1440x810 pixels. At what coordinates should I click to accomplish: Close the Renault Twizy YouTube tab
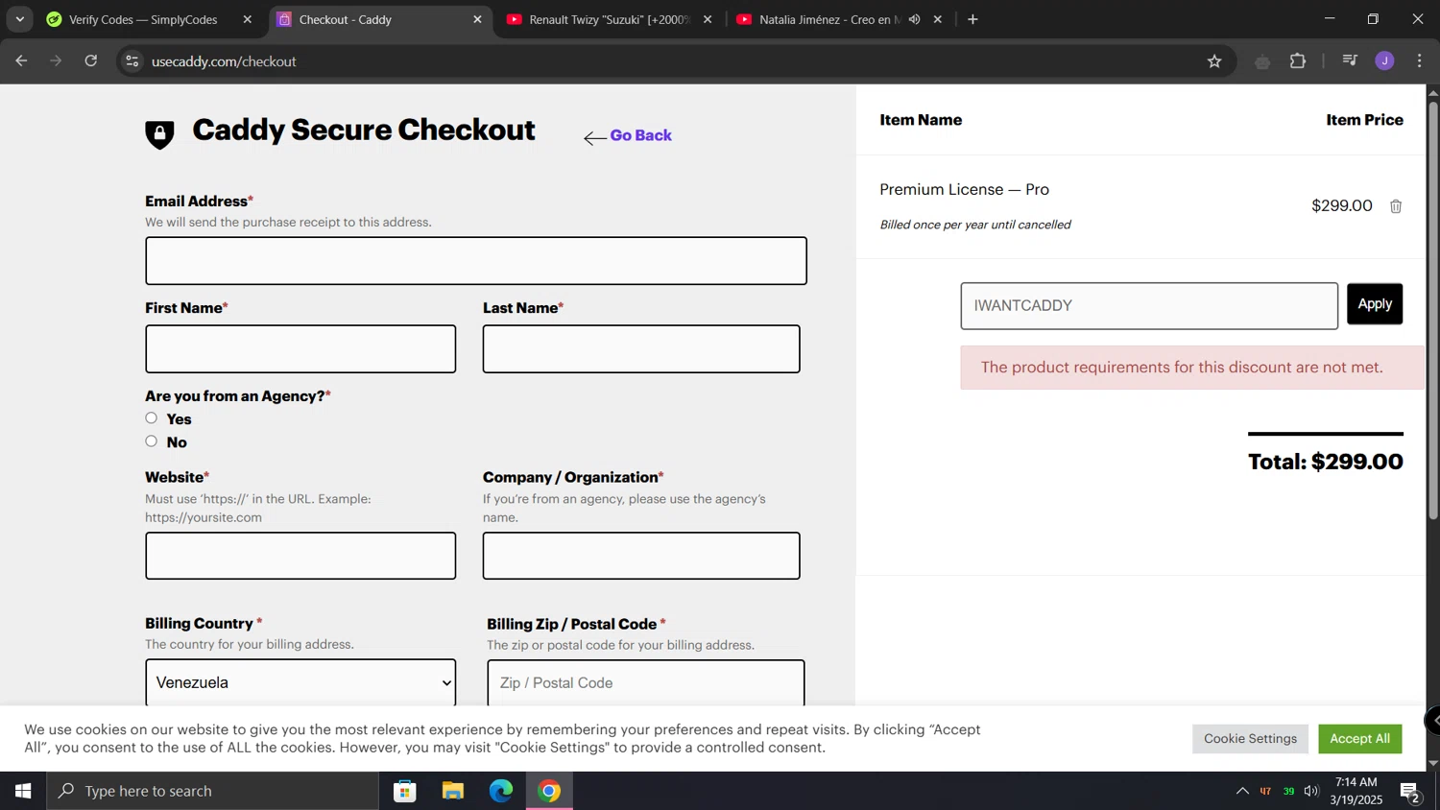pyautogui.click(x=708, y=19)
